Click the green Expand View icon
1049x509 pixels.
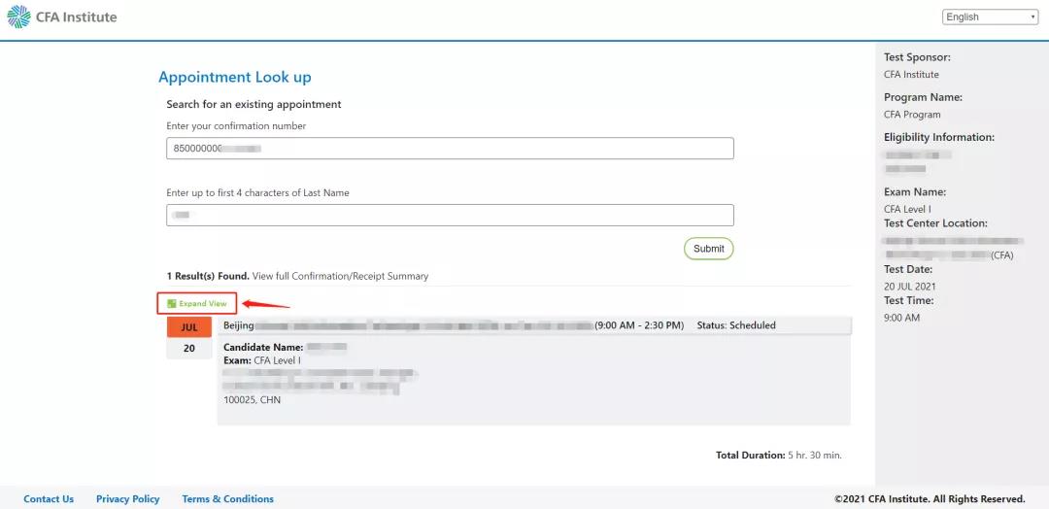pos(172,304)
